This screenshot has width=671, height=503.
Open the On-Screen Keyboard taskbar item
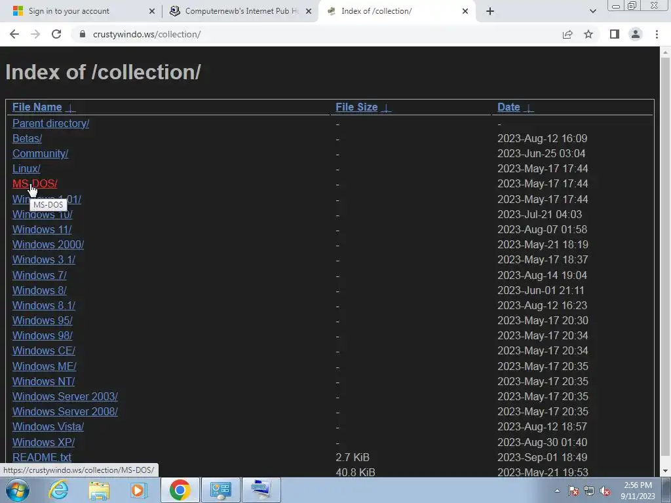261,490
